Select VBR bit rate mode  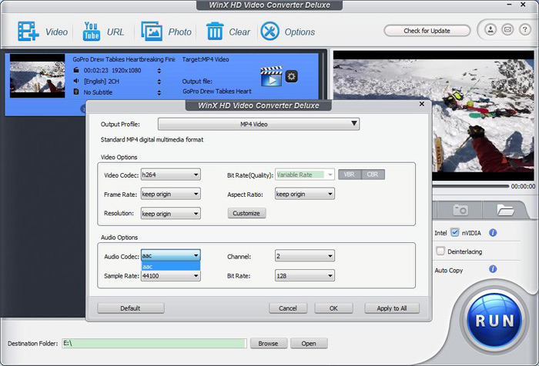(350, 175)
